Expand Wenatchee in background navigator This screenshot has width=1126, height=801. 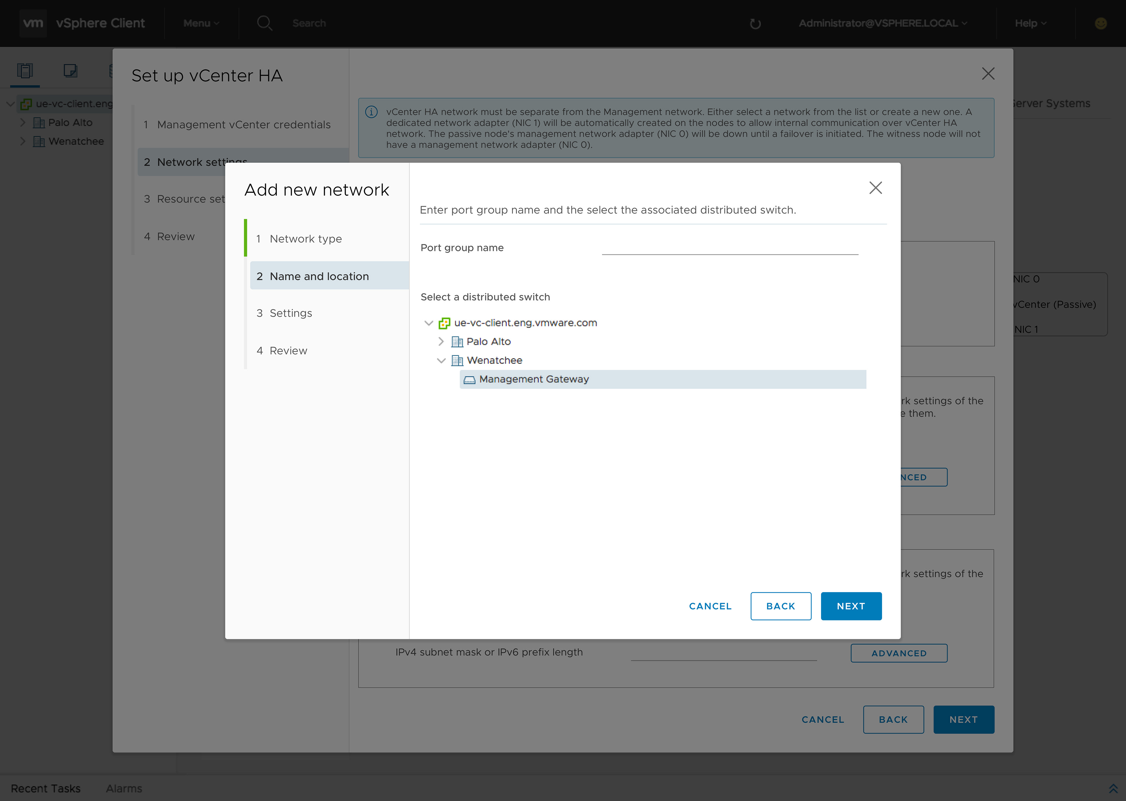(23, 141)
